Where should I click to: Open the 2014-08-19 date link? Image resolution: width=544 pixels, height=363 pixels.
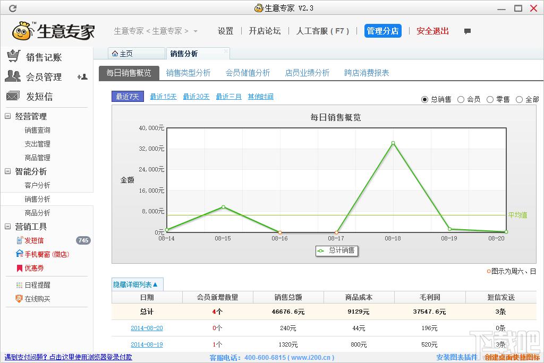coord(147,344)
